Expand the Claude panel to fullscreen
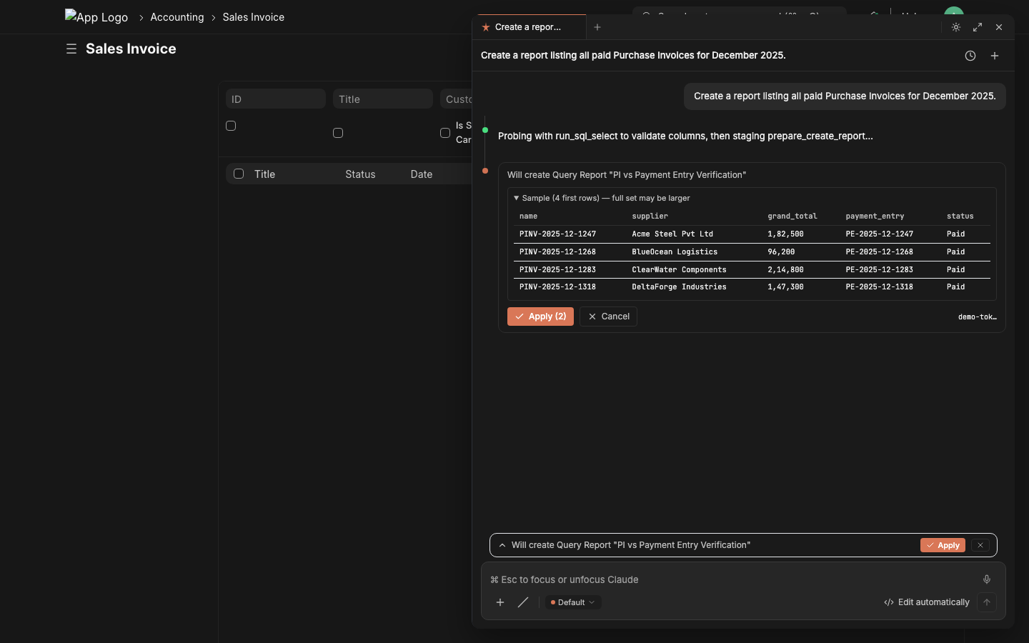 [x=978, y=27]
